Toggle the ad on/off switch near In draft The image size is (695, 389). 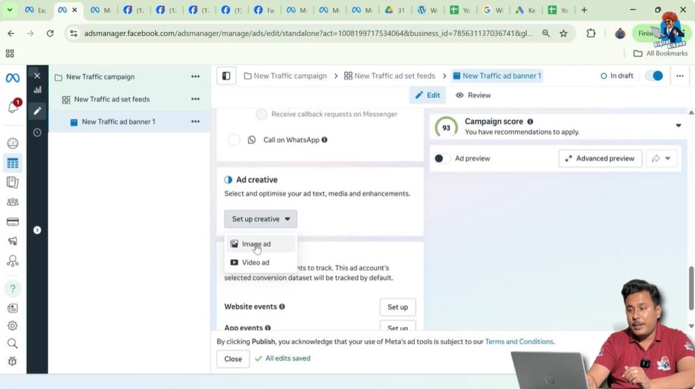coord(654,76)
